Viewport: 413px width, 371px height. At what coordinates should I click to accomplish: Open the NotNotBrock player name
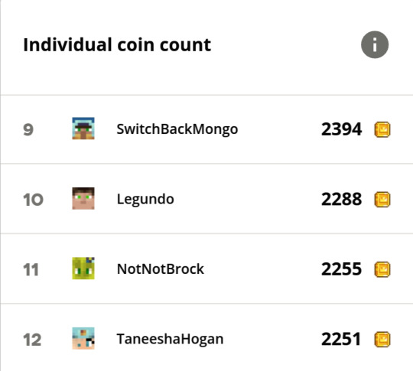[x=161, y=269]
